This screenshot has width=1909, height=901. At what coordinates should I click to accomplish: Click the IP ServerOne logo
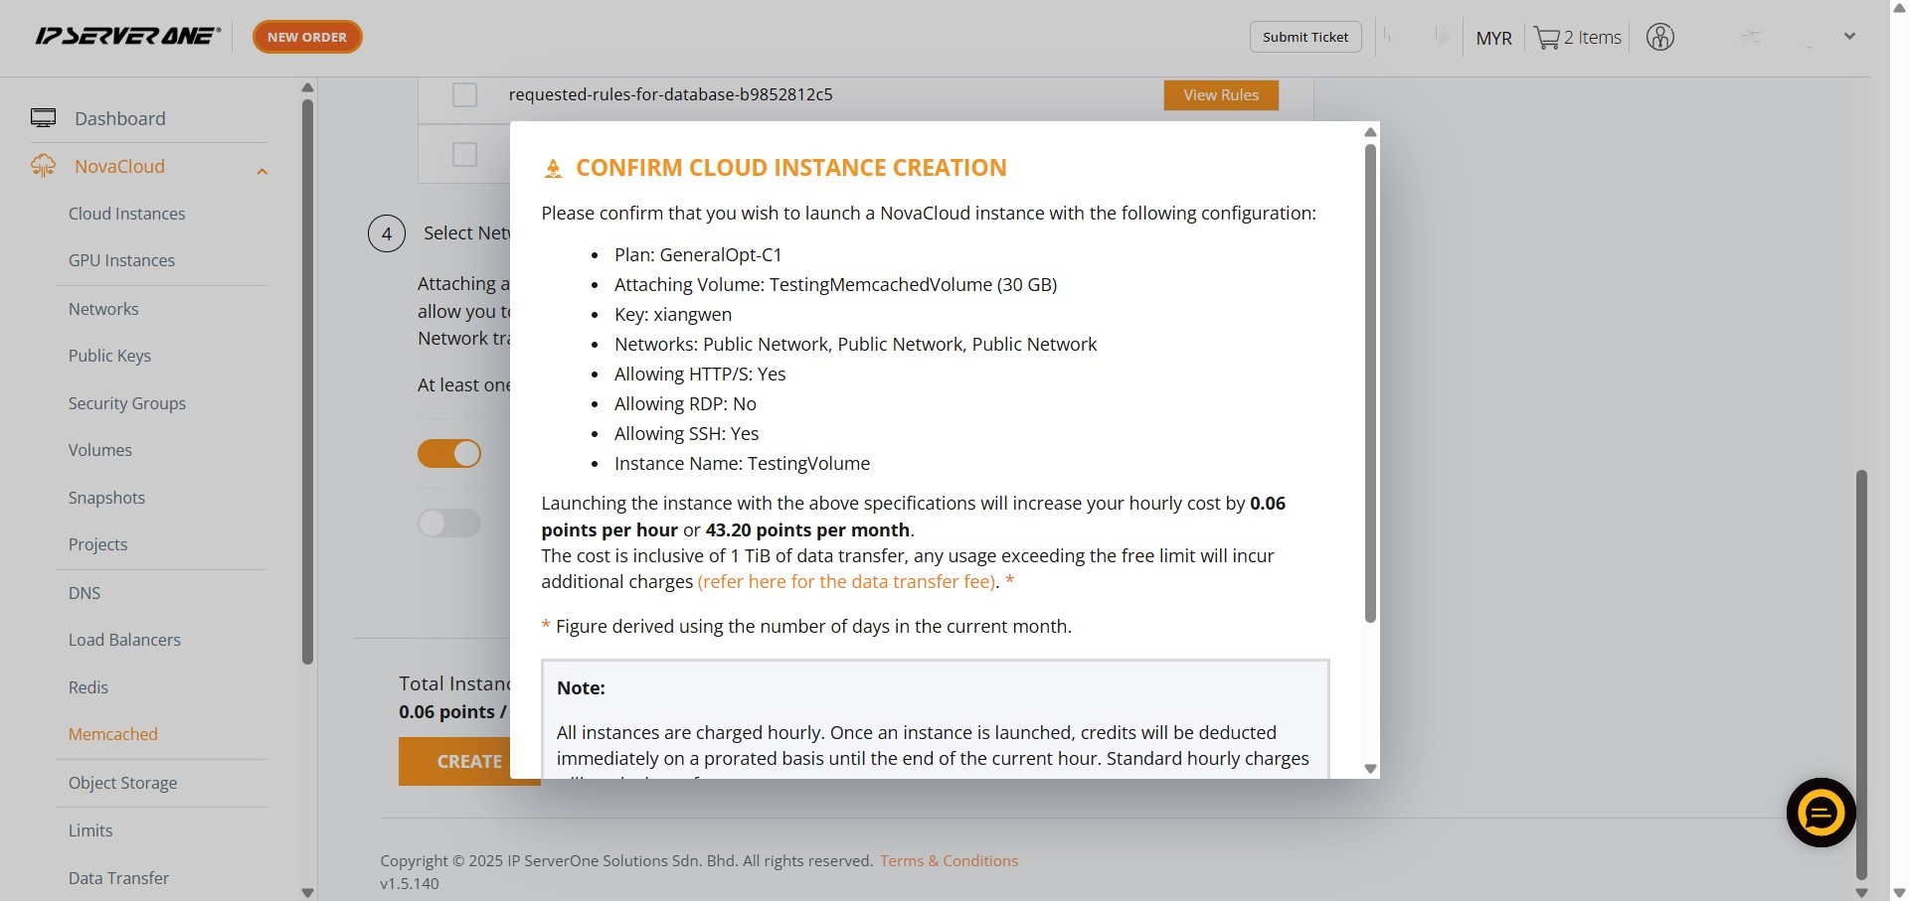(127, 37)
